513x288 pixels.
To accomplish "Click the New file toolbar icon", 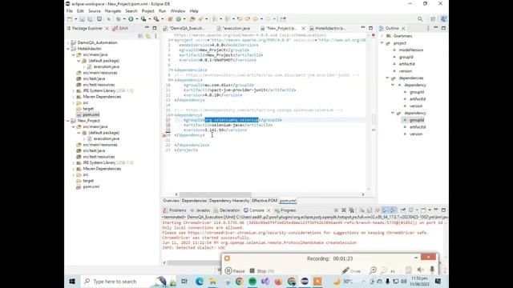I will 70,19.
